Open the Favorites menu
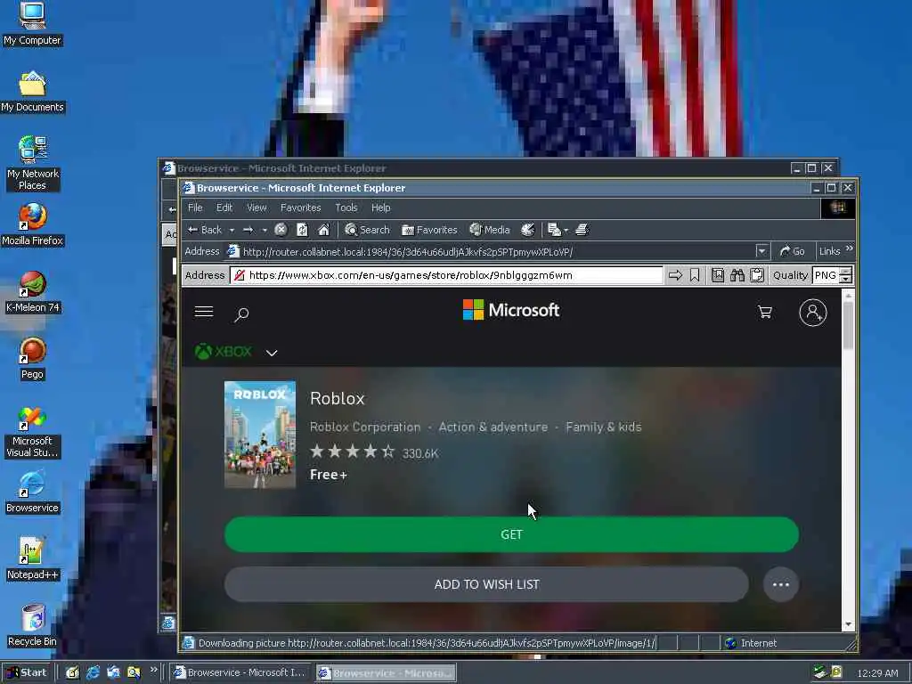The image size is (912, 684). coord(300,208)
